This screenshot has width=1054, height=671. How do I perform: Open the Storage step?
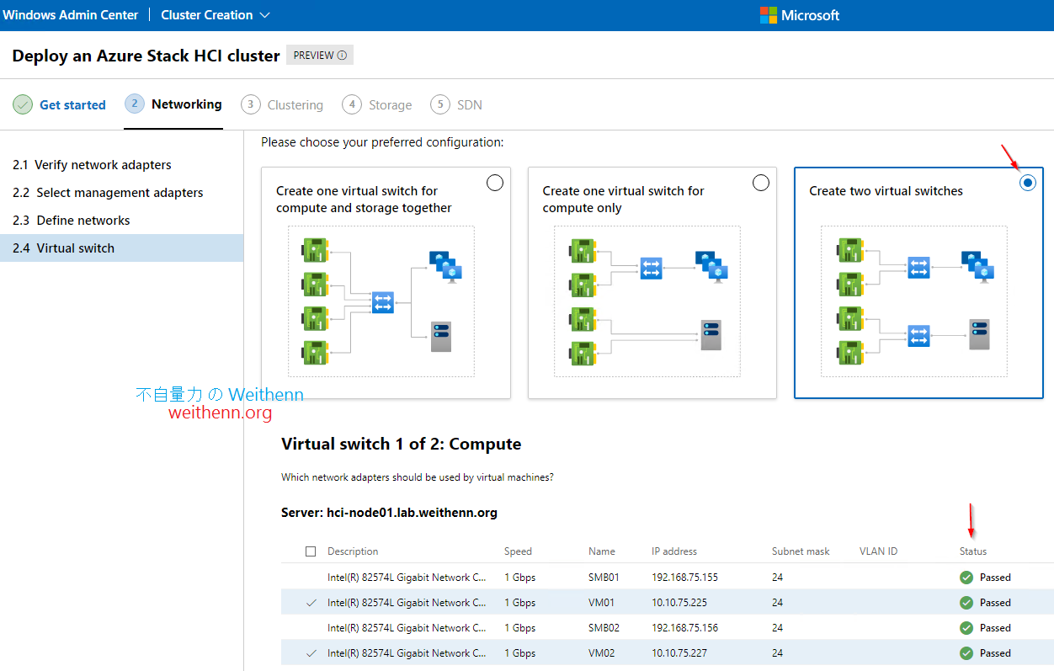tap(389, 104)
